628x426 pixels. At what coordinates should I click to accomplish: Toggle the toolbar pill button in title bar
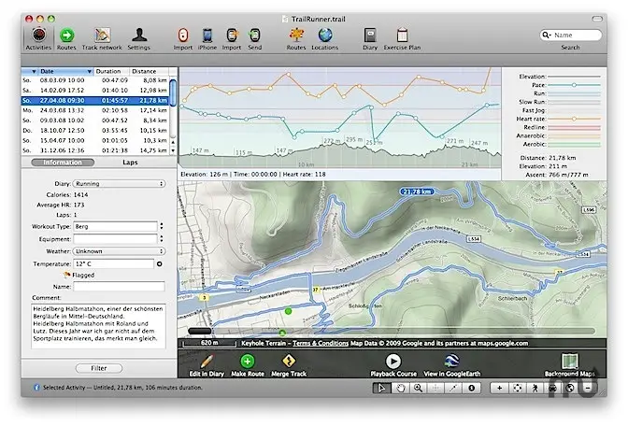click(597, 19)
